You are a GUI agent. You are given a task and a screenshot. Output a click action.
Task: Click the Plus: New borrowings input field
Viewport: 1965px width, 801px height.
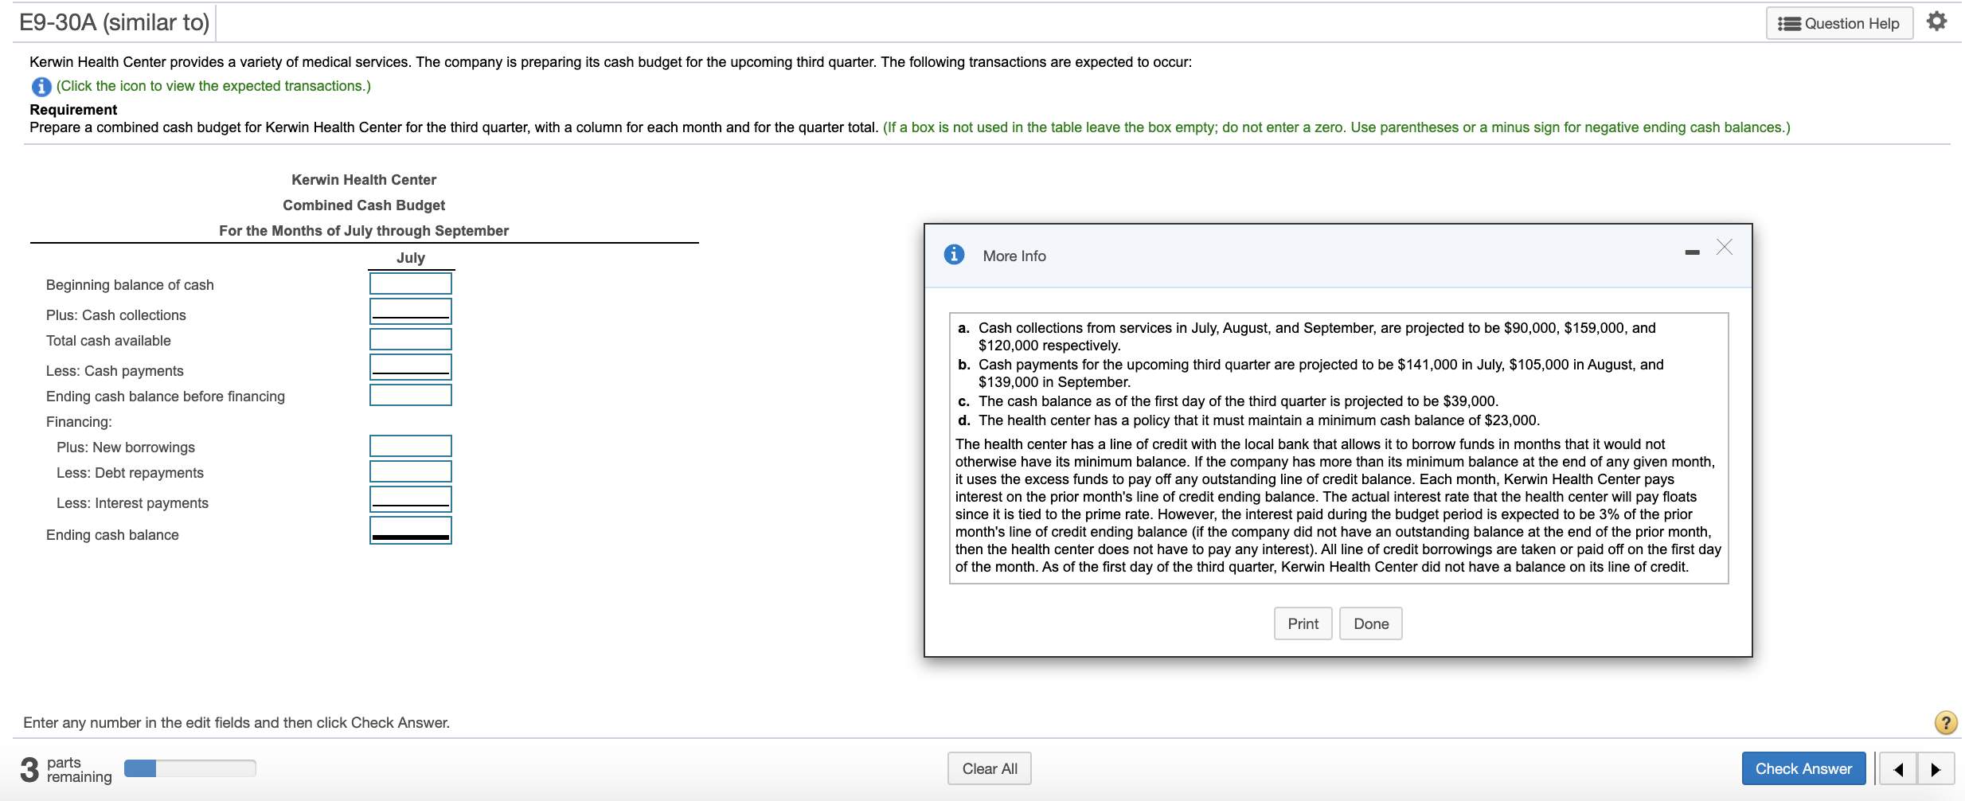tap(410, 445)
